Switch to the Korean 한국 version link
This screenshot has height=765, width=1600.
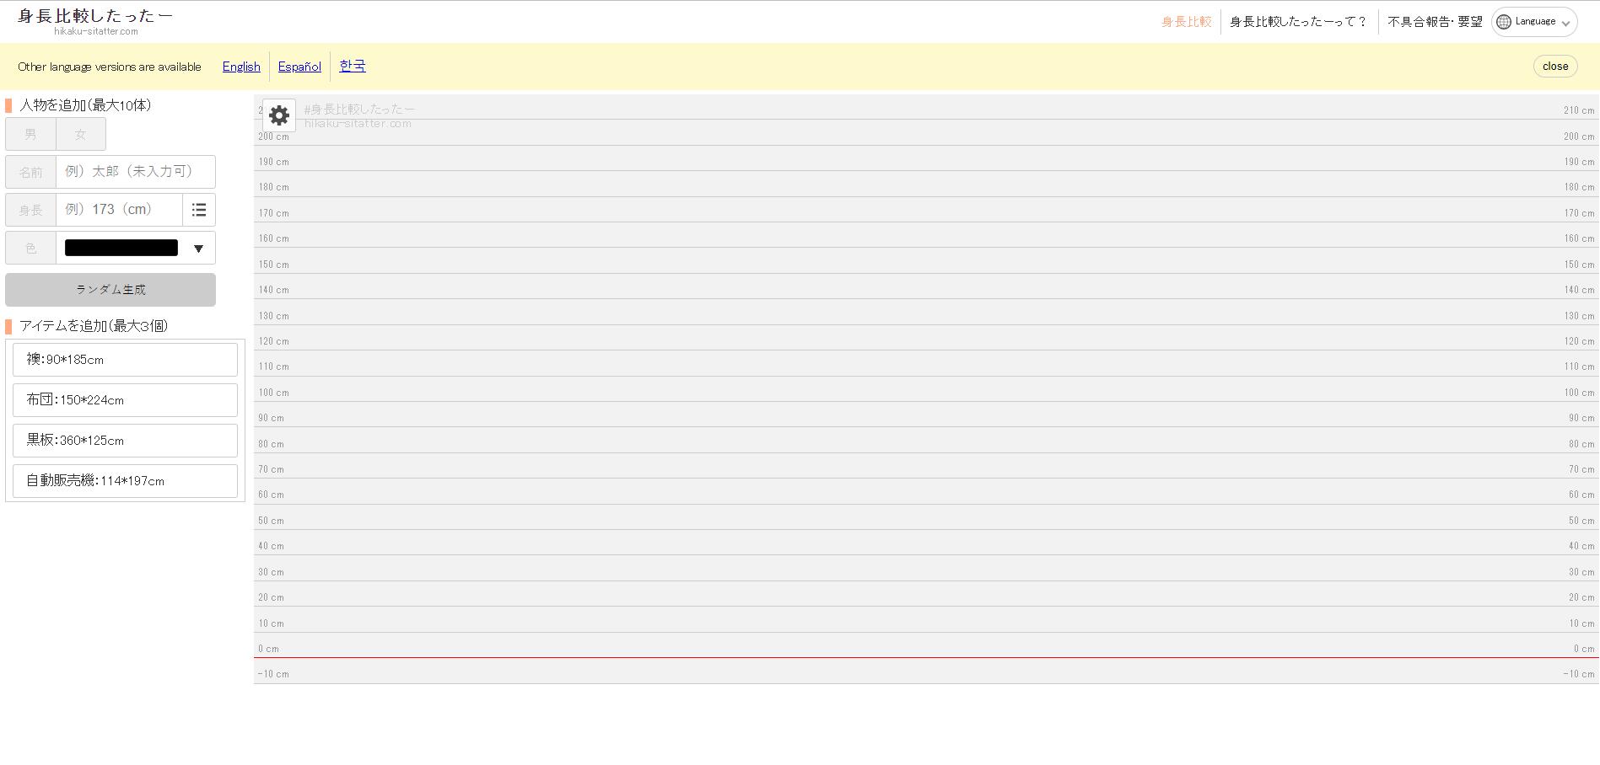coord(353,66)
